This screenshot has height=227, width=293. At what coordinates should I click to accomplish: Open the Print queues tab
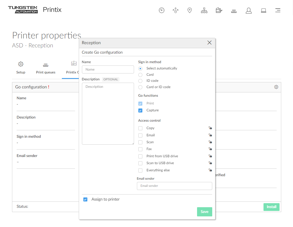[x=46, y=68]
